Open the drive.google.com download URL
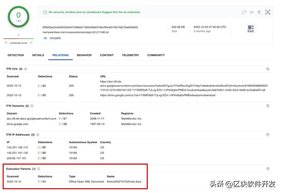The width and height of the screenshot is (281, 193). (x=158, y=95)
